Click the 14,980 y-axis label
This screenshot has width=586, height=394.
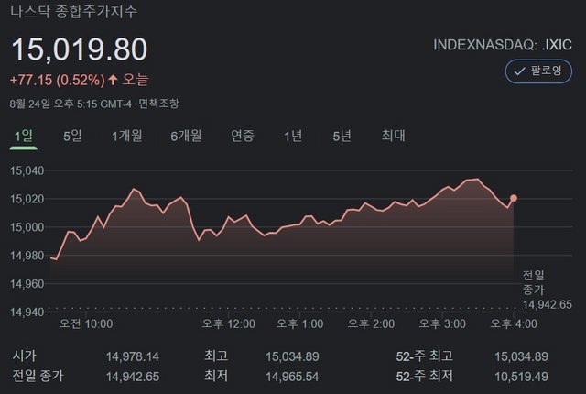[27, 256]
